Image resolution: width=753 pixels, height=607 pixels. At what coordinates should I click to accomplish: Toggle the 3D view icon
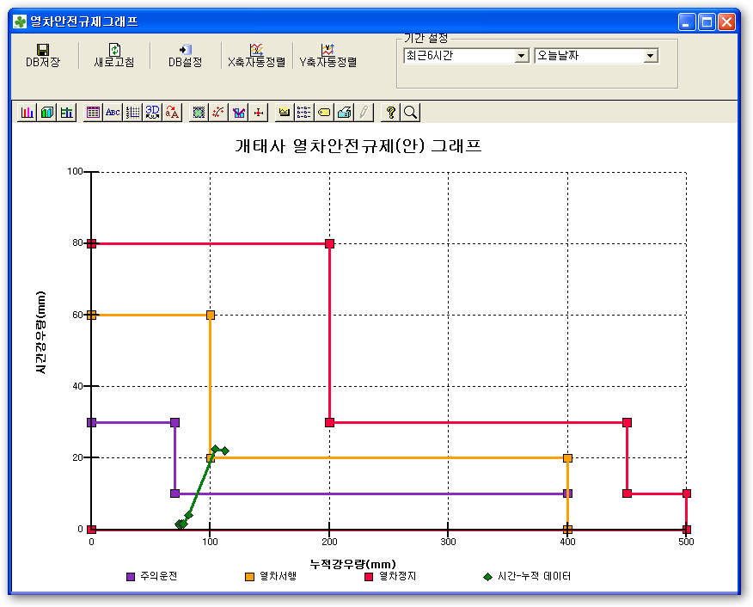point(153,112)
